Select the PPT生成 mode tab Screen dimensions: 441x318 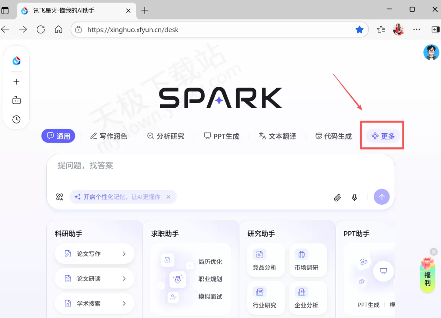click(222, 136)
